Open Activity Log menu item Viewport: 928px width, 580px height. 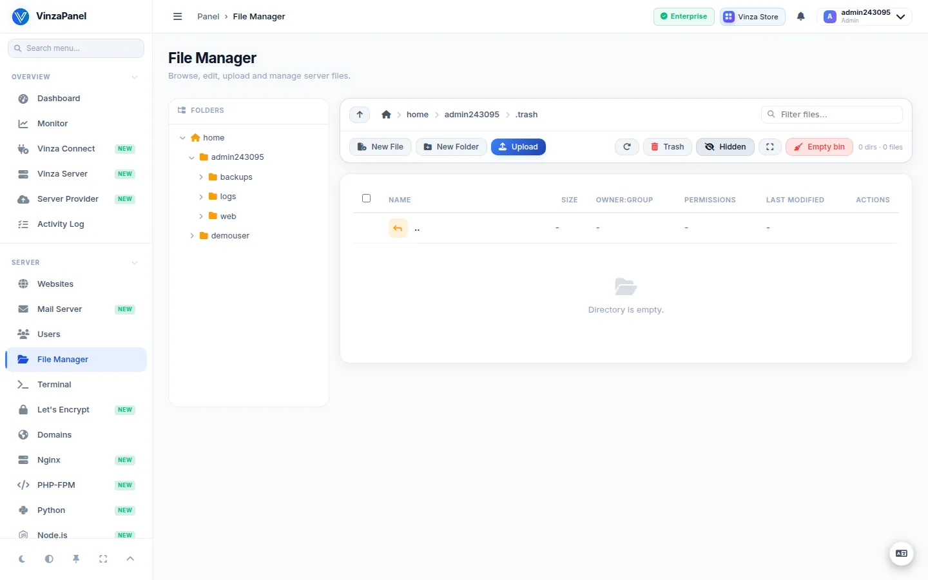(76, 224)
